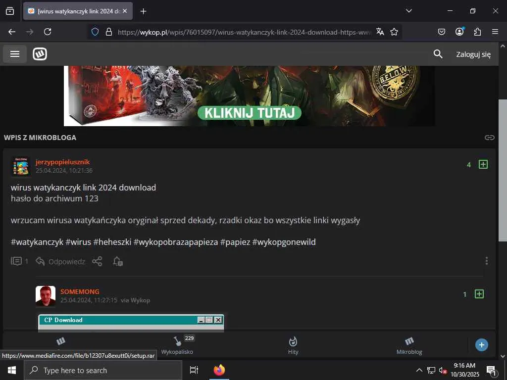Viewport: 507px width, 380px height.
Task: Open #wykopobrazapapieza hashtag
Action: [x=176, y=242]
